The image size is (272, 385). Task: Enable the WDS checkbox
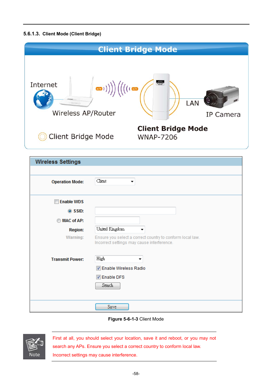tap(57, 202)
